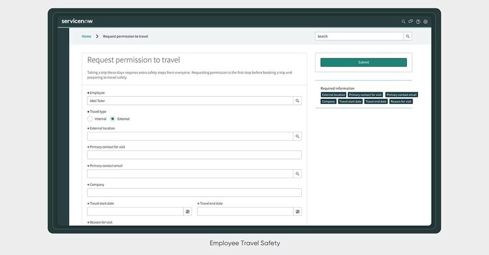Screen dimensions: 489x255
Task: Click into the External location field
Action: [x=190, y=136]
